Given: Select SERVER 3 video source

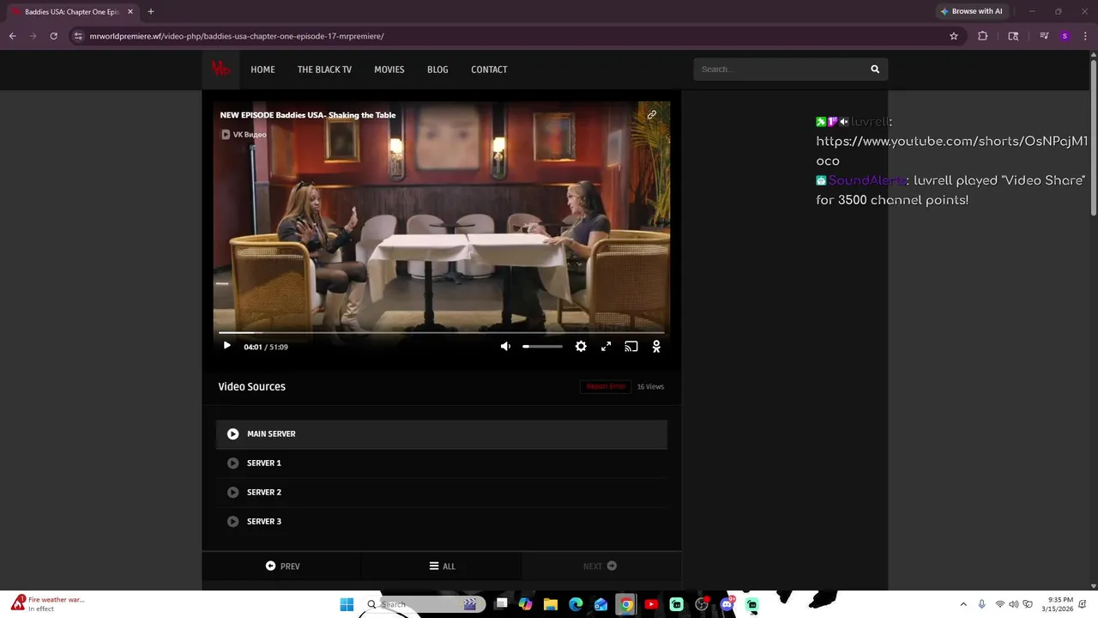Looking at the screenshot, I should [x=441, y=522].
